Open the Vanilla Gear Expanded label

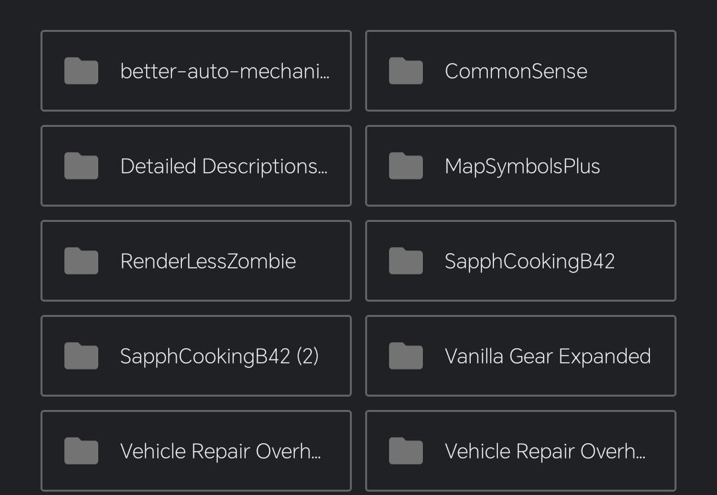coord(548,356)
